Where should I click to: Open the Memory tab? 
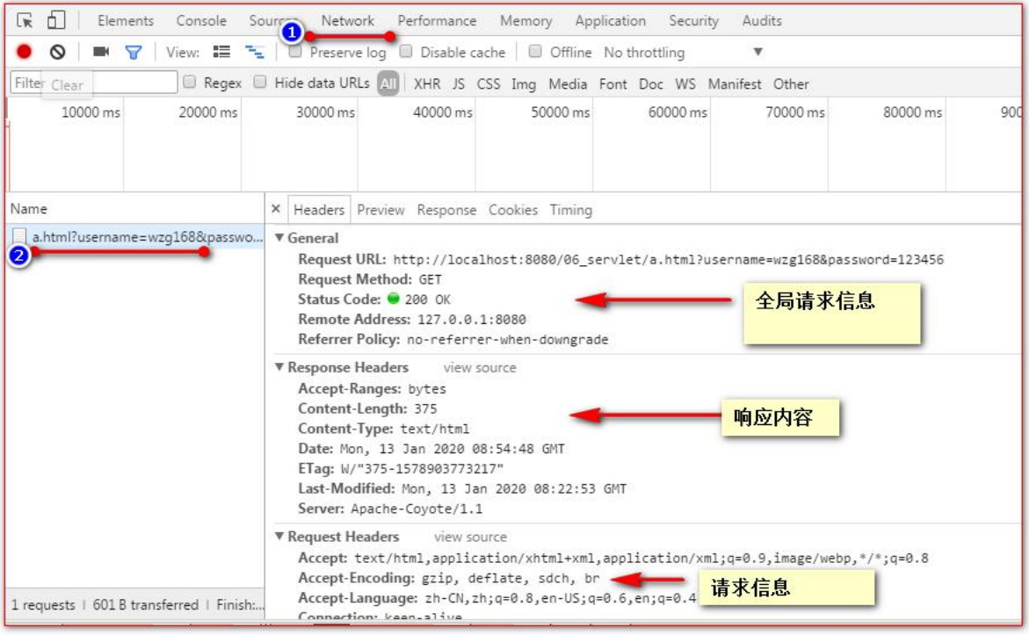click(x=525, y=21)
